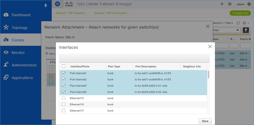254x125 pixels.
Task: Open Monitor in sidebar
Action: coord(18,53)
